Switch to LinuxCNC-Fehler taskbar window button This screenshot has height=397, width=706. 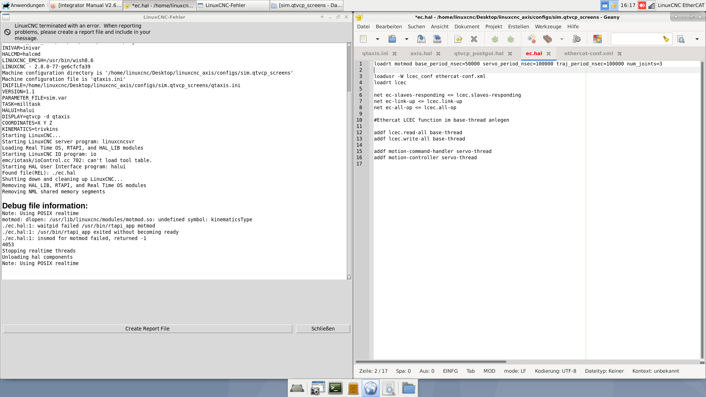click(x=233, y=5)
